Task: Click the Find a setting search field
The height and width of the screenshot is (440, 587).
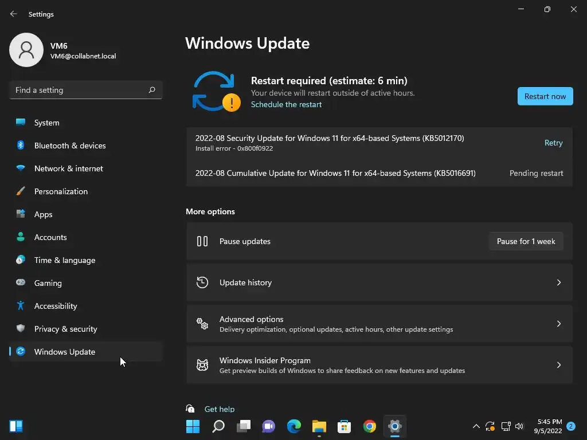Action: (x=86, y=90)
